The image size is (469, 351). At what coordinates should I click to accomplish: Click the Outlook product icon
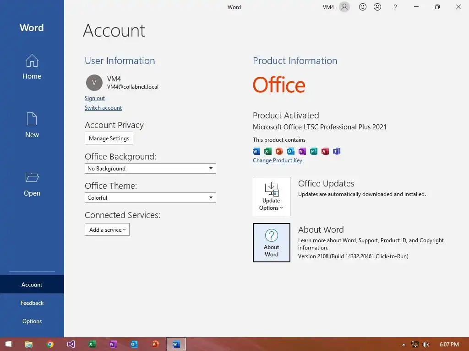point(290,151)
